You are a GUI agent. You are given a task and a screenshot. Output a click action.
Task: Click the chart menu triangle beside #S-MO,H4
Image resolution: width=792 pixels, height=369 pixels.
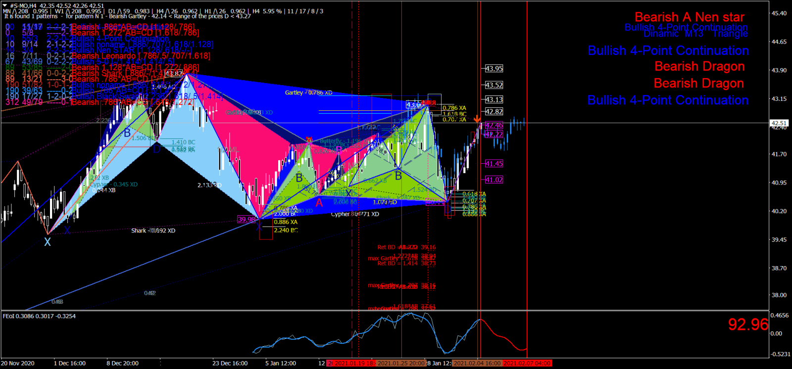point(5,6)
